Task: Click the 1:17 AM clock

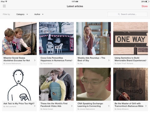Action: 75,2
